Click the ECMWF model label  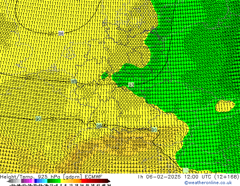click(x=94, y=177)
